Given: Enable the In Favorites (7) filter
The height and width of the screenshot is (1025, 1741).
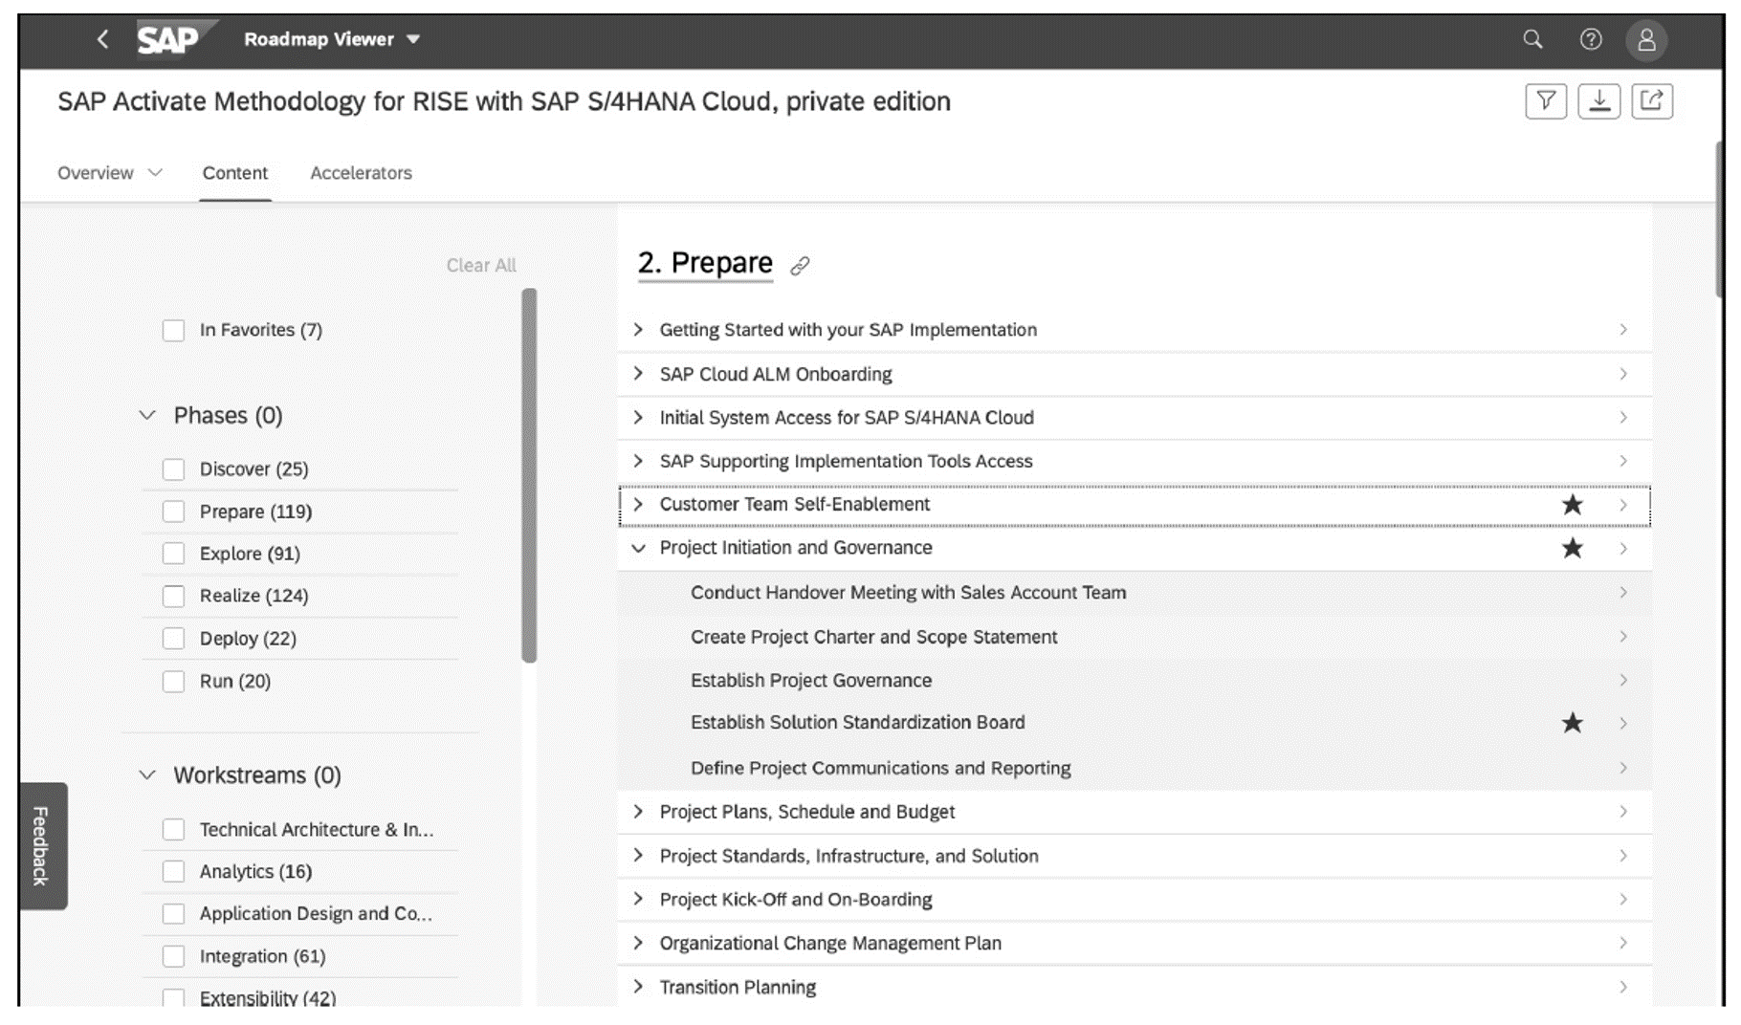Looking at the screenshot, I should click(x=173, y=329).
